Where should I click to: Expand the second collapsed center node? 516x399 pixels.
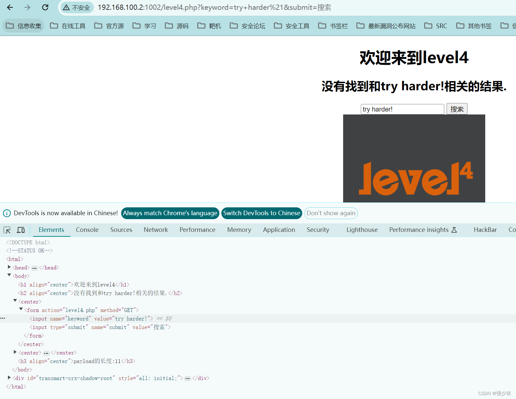tap(15, 352)
